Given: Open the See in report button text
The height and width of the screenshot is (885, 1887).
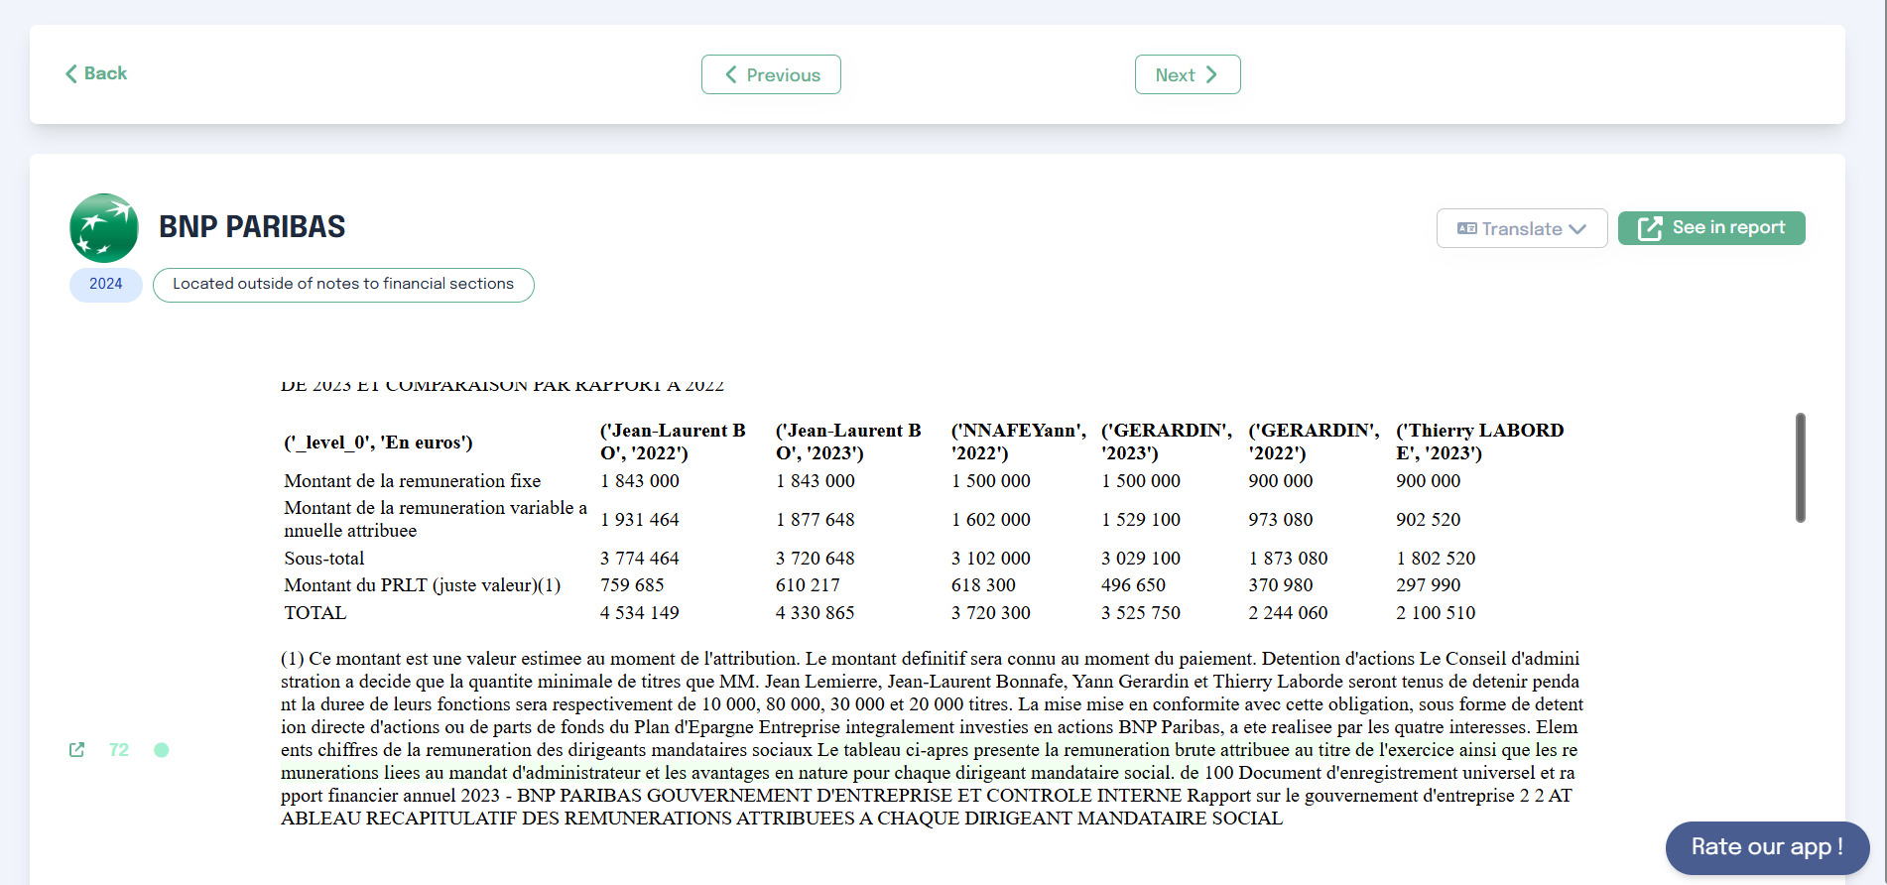Looking at the screenshot, I should [x=1728, y=228].
